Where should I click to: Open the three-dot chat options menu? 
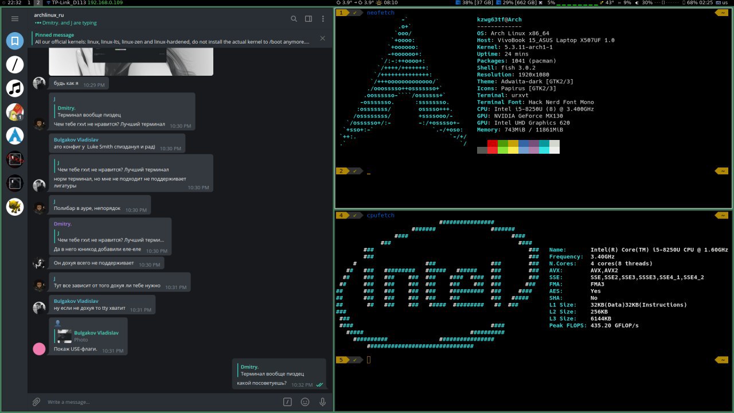click(x=323, y=19)
